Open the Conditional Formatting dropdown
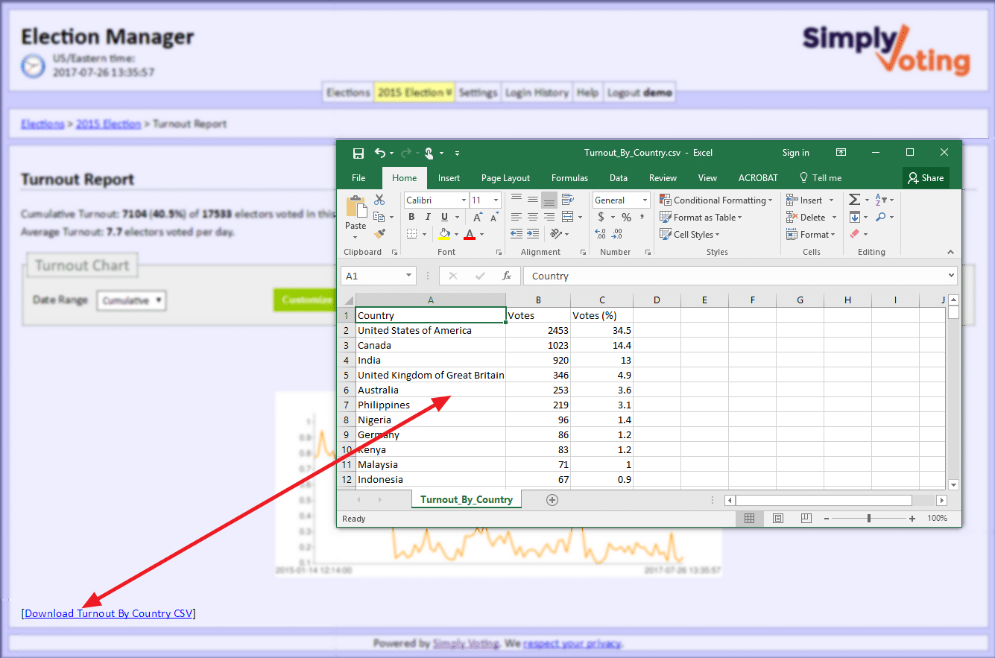The height and width of the screenshot is (658, 995). click(x=716, y=200)
